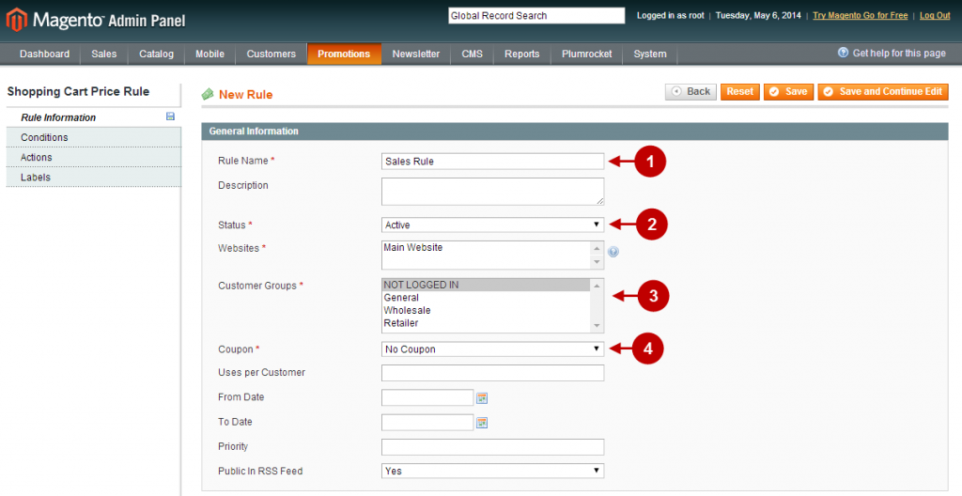Open the Public In RSS Feed dropdown
This screenshot has width=962, height=496.
tap(492, 471)
